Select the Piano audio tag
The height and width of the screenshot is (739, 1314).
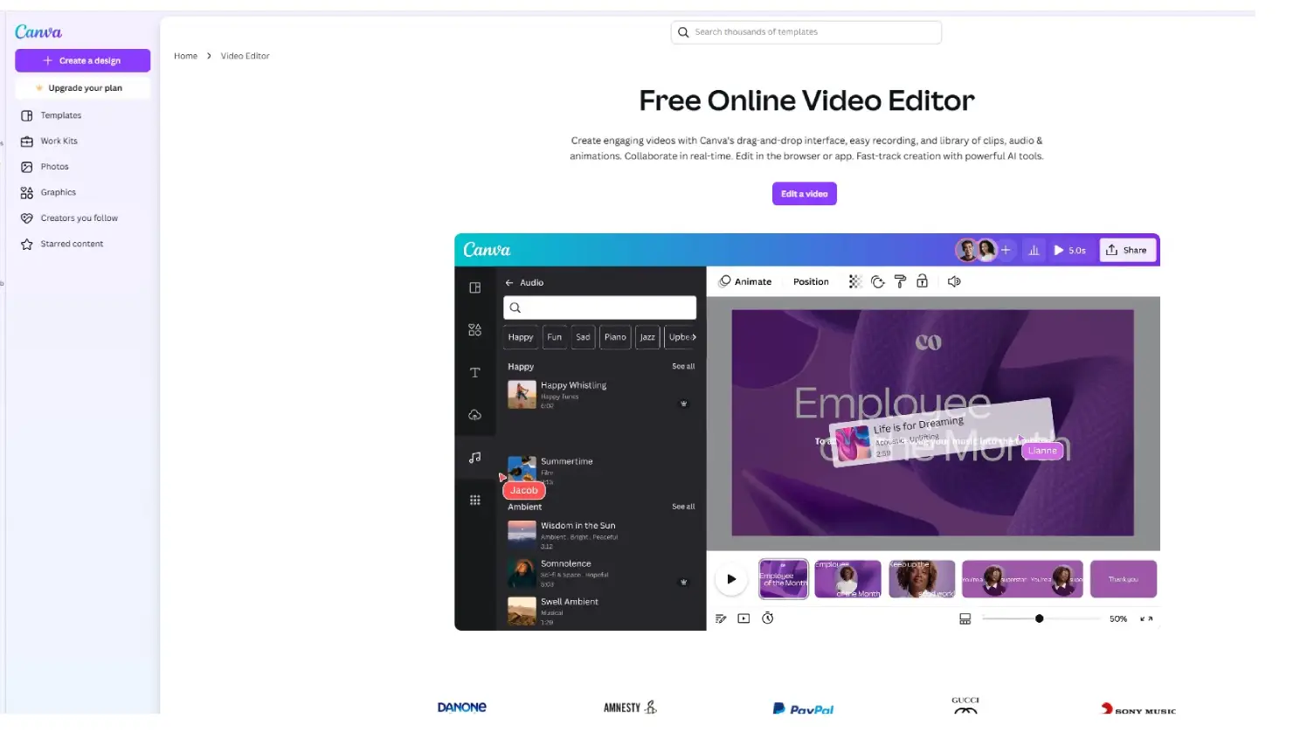[615, 337]
